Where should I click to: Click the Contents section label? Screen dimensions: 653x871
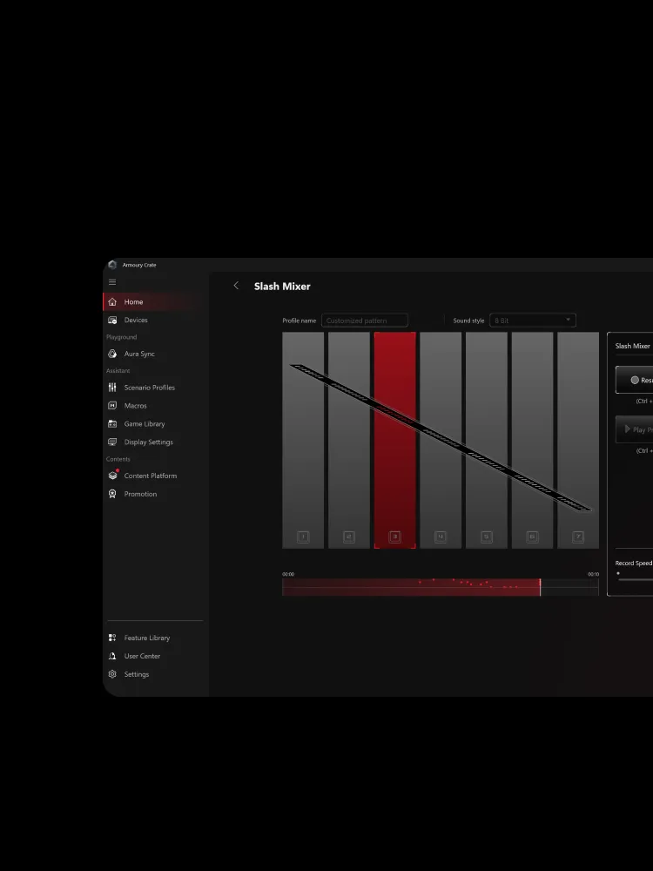point(118,459)
